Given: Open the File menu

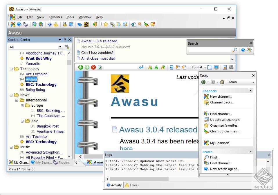Looking at the screenshot, I should [20, 17].
